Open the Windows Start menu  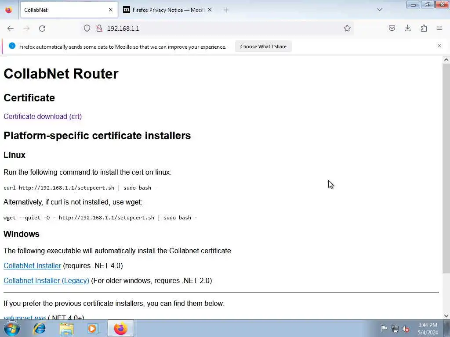(x=12, y=328)
